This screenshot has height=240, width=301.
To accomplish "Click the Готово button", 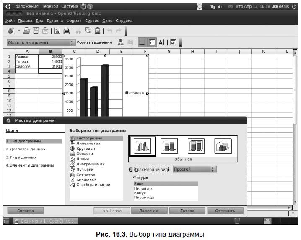I will (x=187, y=211).
